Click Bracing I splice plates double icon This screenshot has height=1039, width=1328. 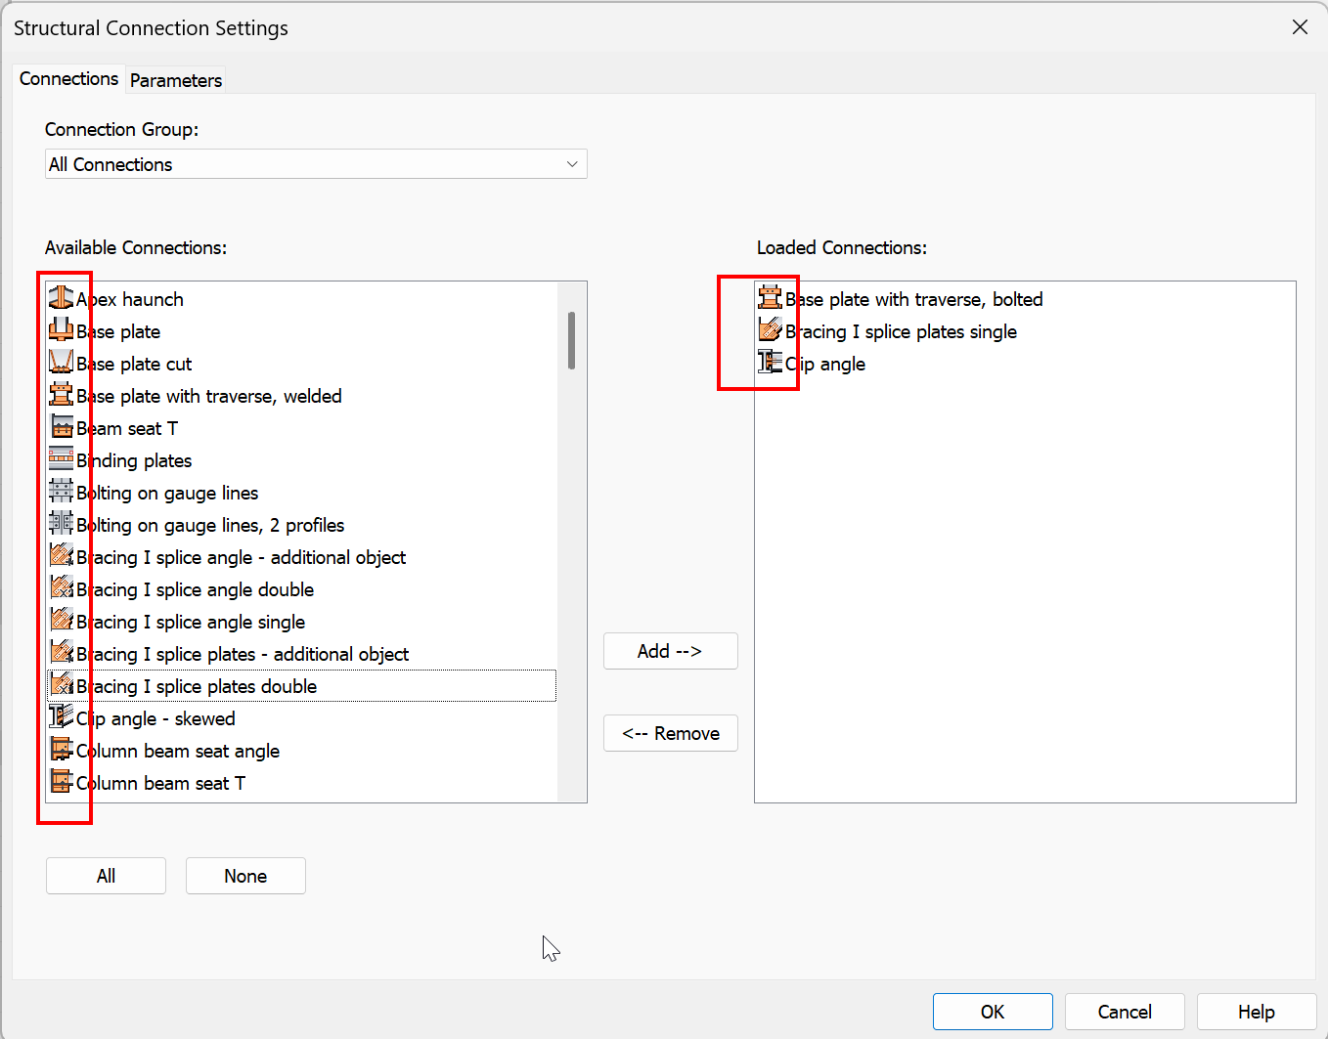click(x=62, y=685)
